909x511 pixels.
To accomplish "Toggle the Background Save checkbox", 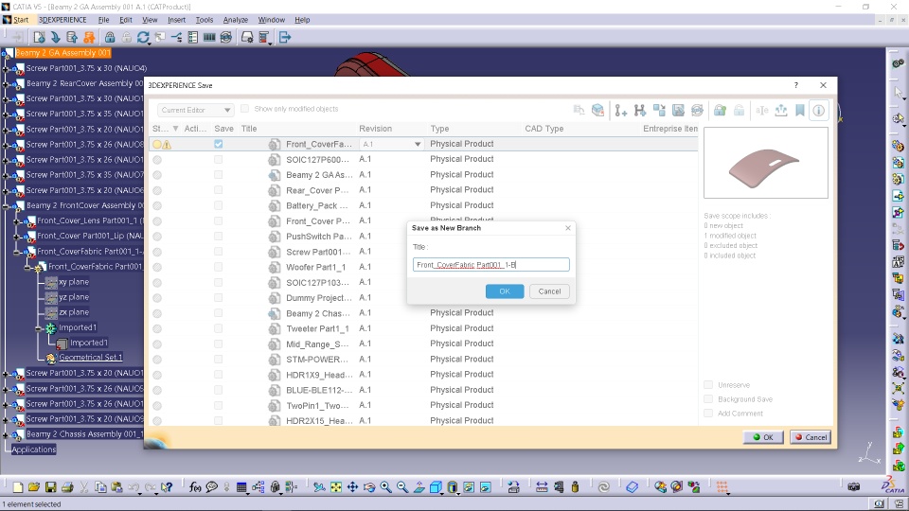I will [708, 399].
